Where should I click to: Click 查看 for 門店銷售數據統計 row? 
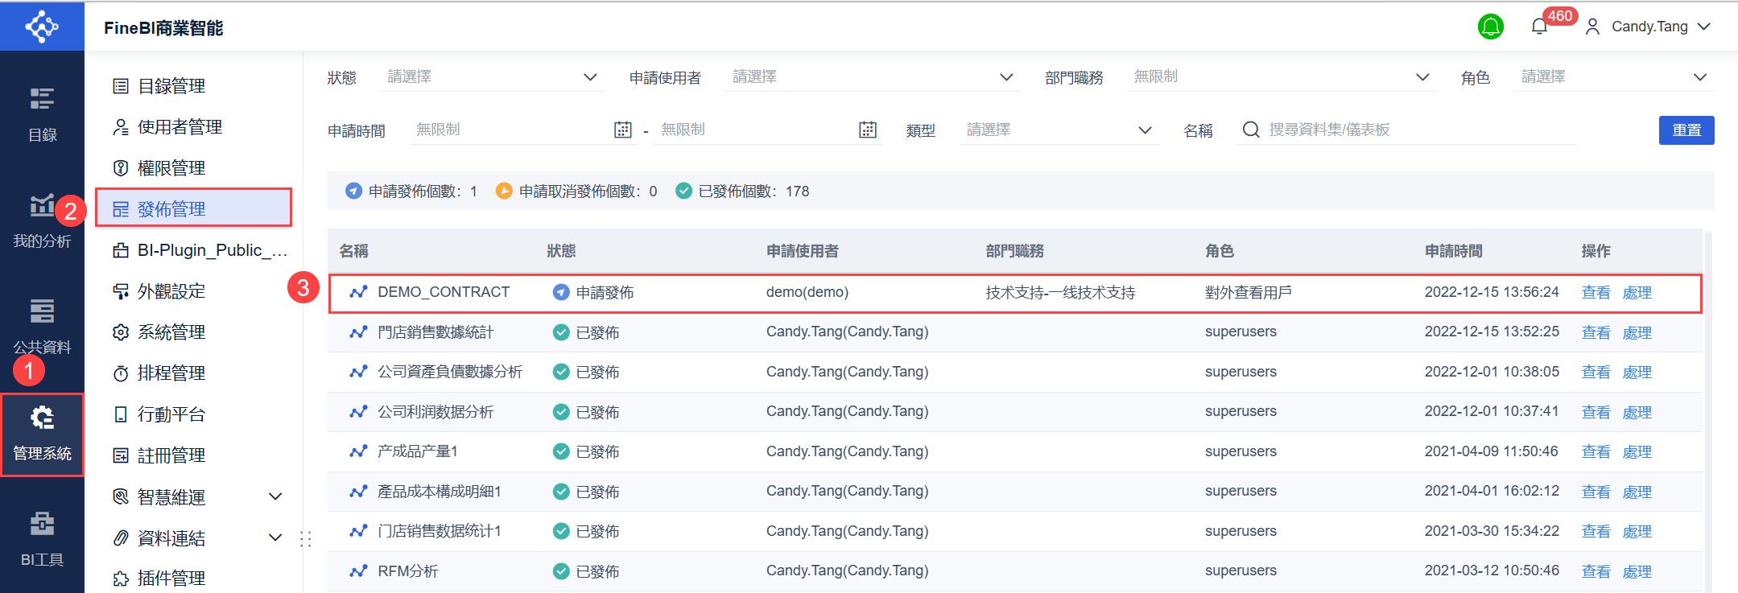tap(1596, 332)
